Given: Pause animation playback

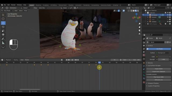Looking at the screenshot, I should [72, 60].
